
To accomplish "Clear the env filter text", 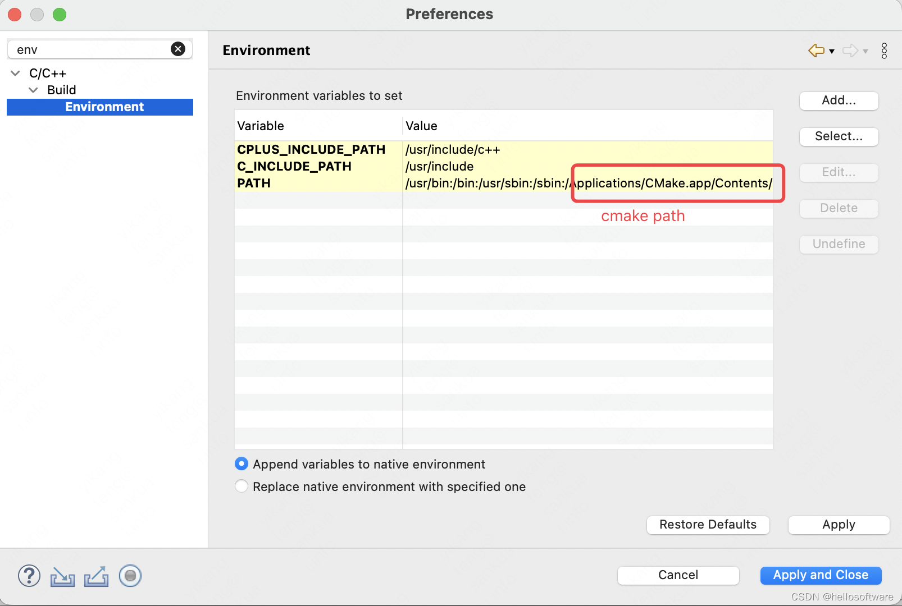I will [x=178, y=49].
